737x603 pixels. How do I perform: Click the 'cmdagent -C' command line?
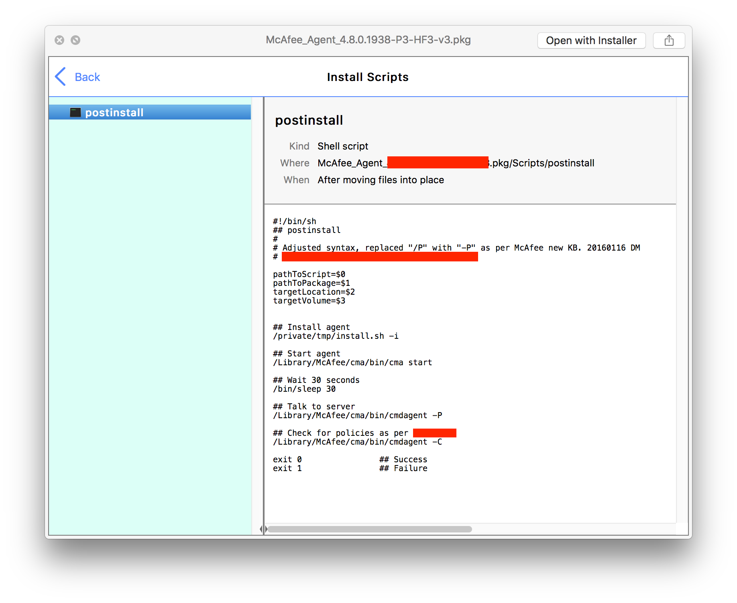[x=357, y=442]
